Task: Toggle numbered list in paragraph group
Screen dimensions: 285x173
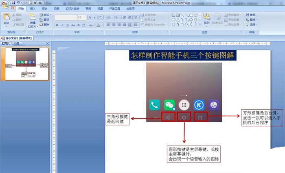Action: (117, 17)
